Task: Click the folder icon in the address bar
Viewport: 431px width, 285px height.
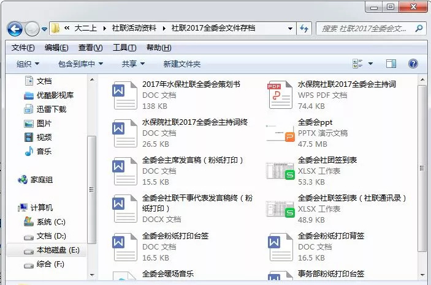Action: 56,28
